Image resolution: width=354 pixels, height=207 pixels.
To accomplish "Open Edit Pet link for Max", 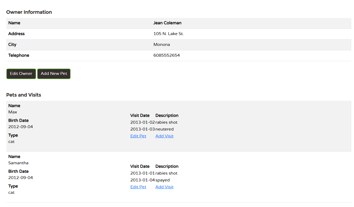I will pyautogui.click(x=138, y=136).
